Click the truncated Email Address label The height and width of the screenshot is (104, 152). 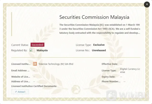pos(21,70)
